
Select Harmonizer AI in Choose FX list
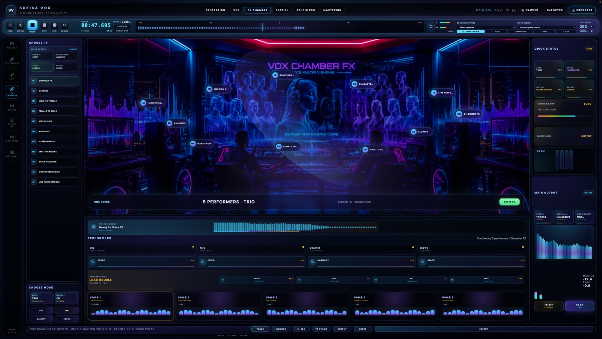54,141
